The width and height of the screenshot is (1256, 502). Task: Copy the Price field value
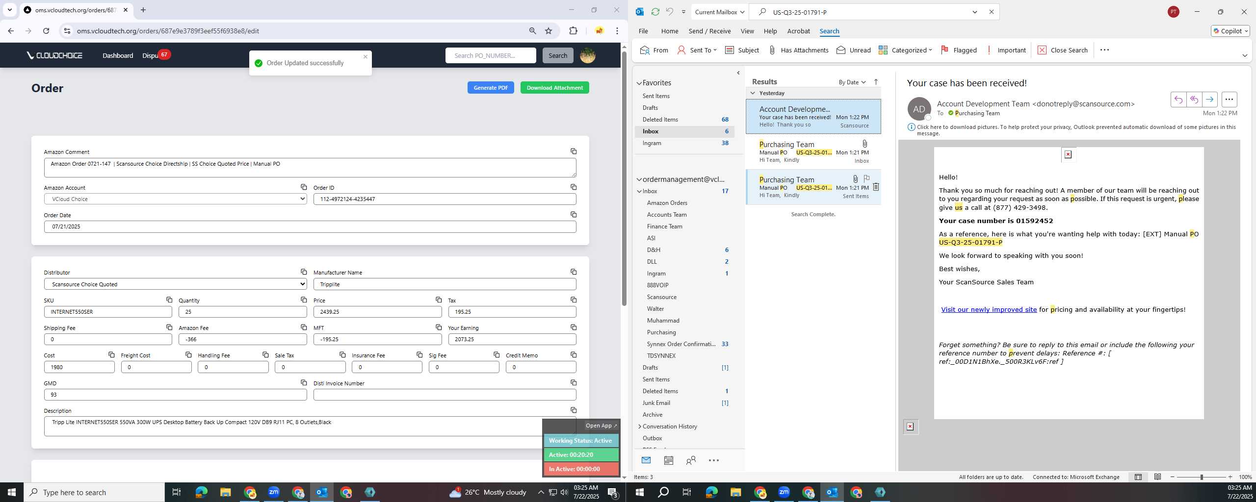(439, 300)
